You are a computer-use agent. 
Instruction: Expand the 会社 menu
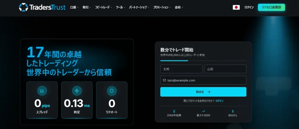179,7
